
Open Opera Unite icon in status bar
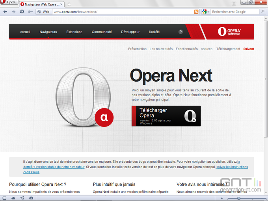pyautogui.click(x=22, y=198)
